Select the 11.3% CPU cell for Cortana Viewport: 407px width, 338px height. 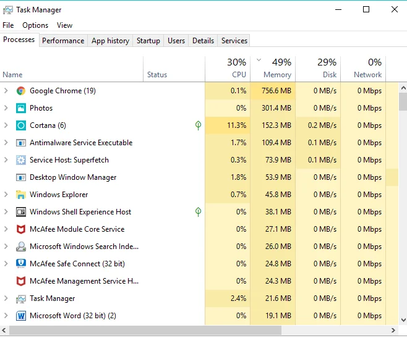[x=228, y=125]
